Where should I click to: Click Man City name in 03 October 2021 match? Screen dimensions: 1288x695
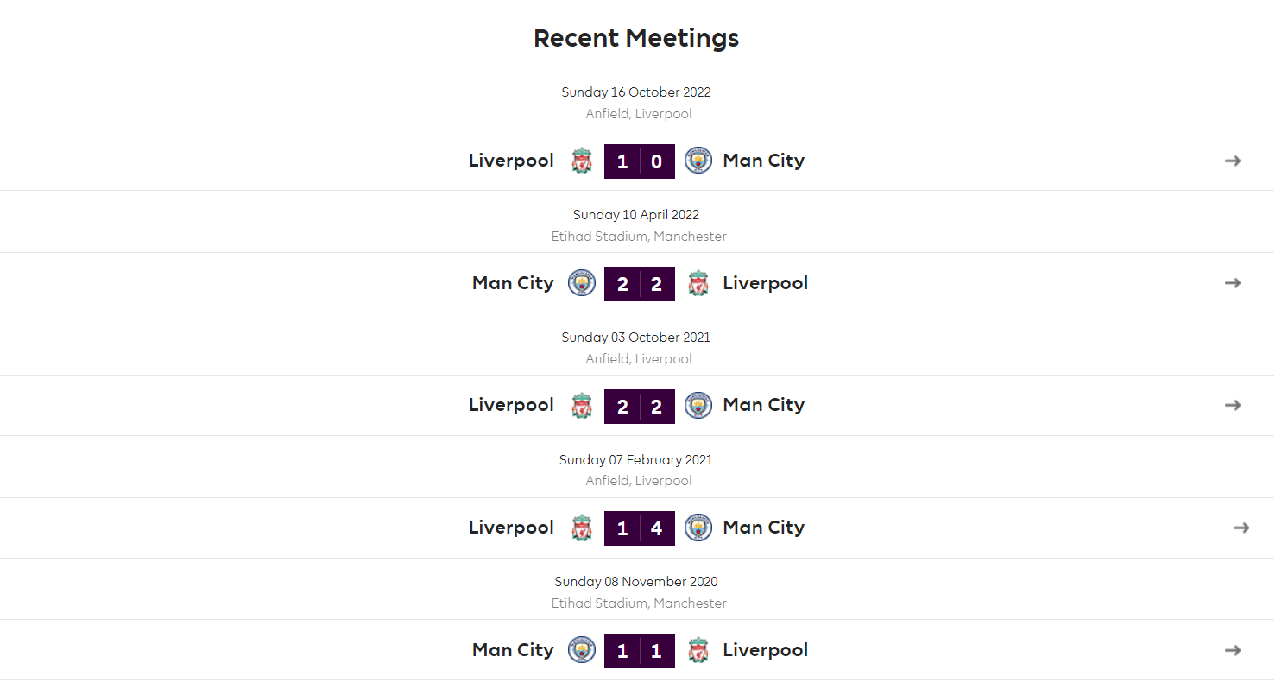pos(764,405)
